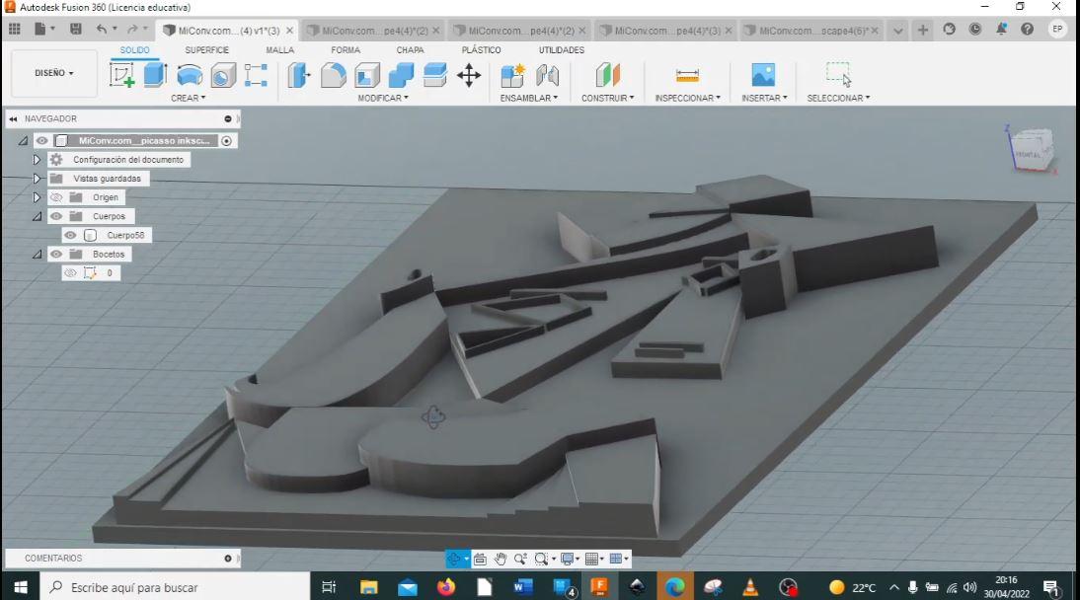Toggle visibility of Origen folder
Screen dimensions: 1080x600
click(x=56, y=197)
